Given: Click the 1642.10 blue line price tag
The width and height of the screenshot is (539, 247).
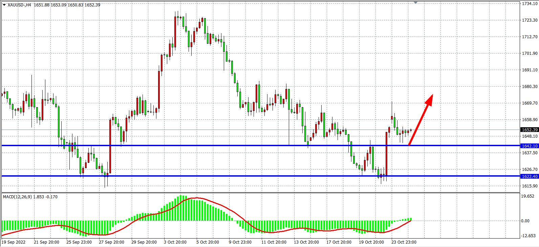Looking at the screenshot, I should pos(530,146).
